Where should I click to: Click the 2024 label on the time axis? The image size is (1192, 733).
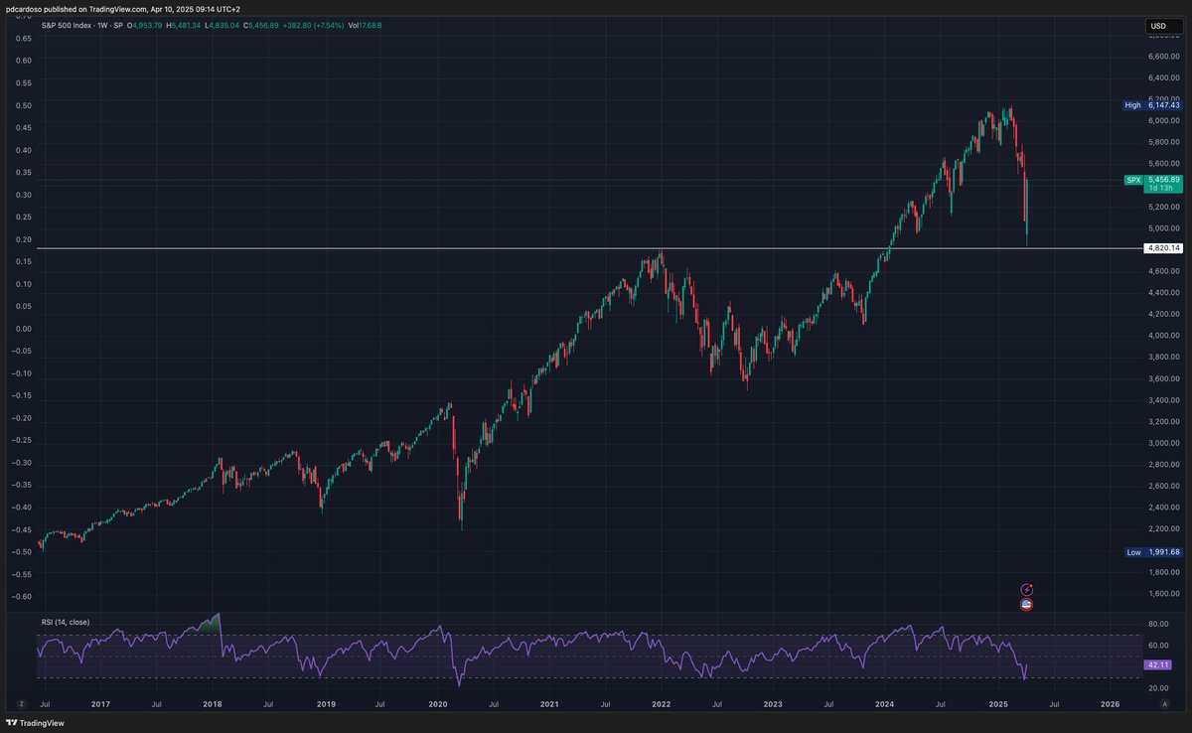click(x=886, y=703)
